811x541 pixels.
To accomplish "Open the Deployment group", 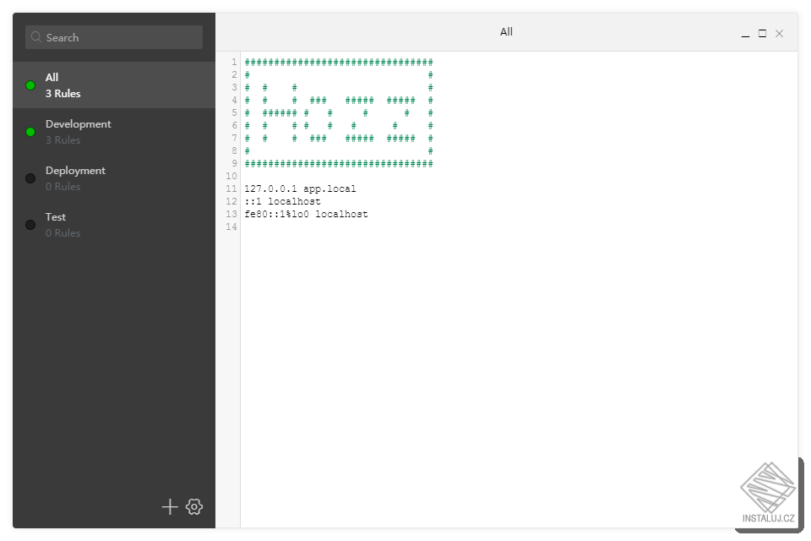I will pyautogui.click(x=114, y=178).
